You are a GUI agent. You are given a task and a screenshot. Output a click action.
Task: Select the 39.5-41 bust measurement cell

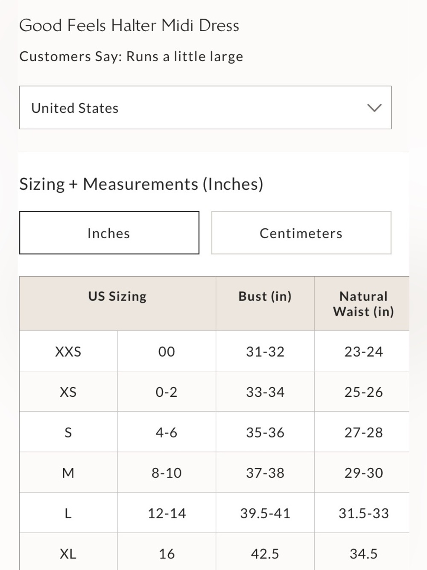point(265,513)
